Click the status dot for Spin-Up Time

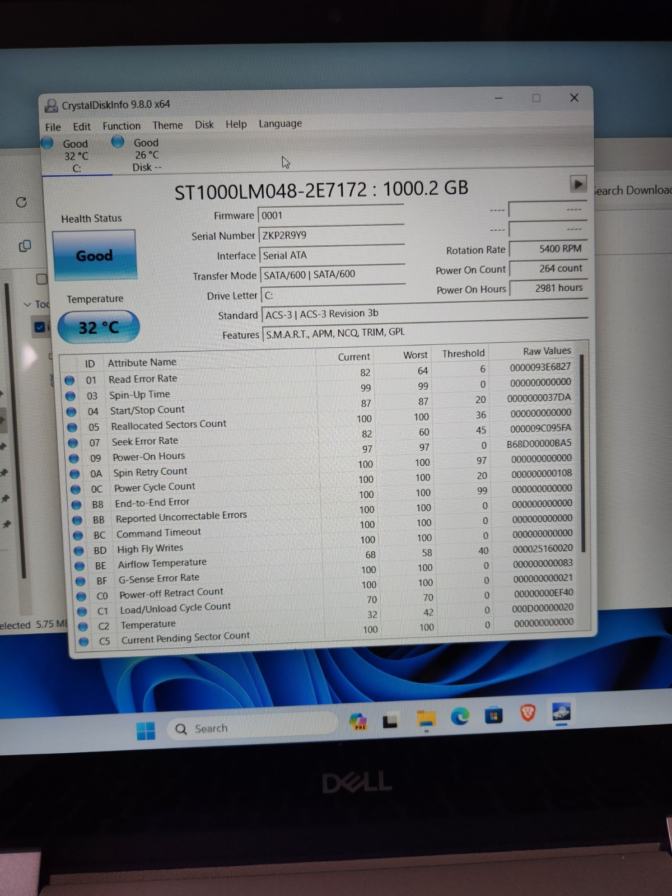coord(70,396)
